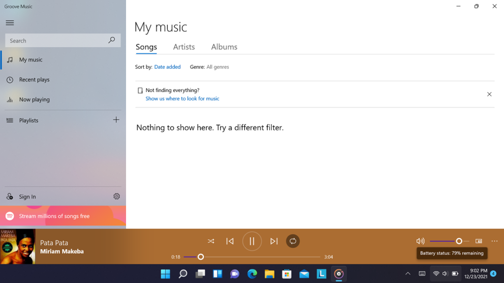
Task: Open Mail app from taskbar
Action: tap(304, 274)
